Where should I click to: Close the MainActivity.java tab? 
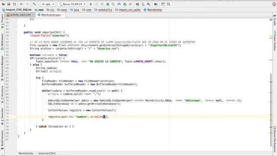coord(63,15)
